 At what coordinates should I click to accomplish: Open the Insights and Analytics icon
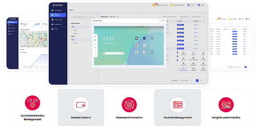tap(226, 104)
